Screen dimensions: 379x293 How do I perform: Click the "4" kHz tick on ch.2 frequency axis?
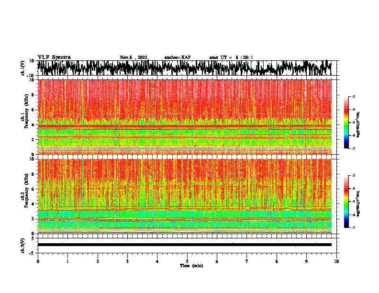[x=33, y=204]
